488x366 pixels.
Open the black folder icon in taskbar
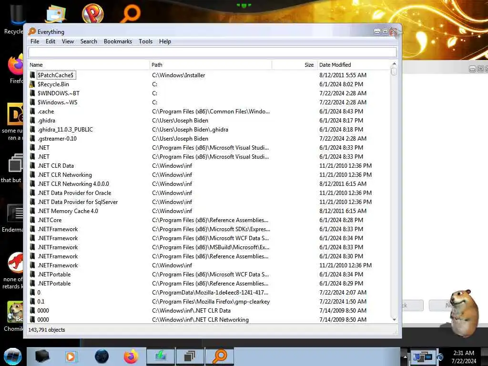[42, 356]
